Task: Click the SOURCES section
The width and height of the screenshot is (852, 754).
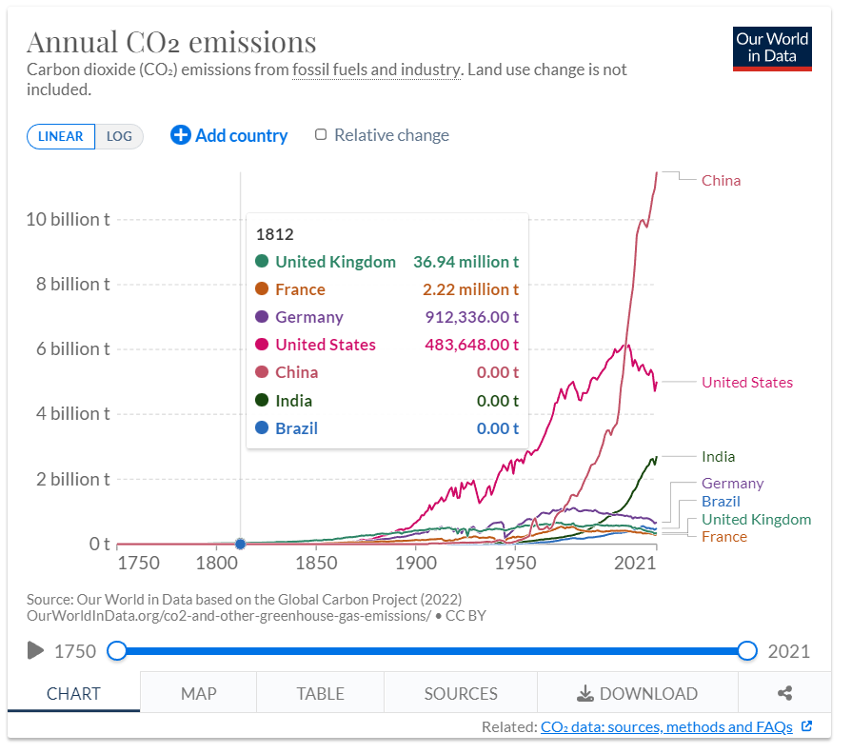Action: pyautogui.click(x=460, y=693)
